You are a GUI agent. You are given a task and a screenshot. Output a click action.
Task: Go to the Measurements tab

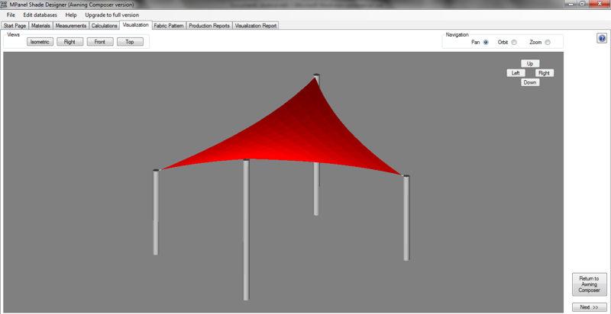[70, 25]
